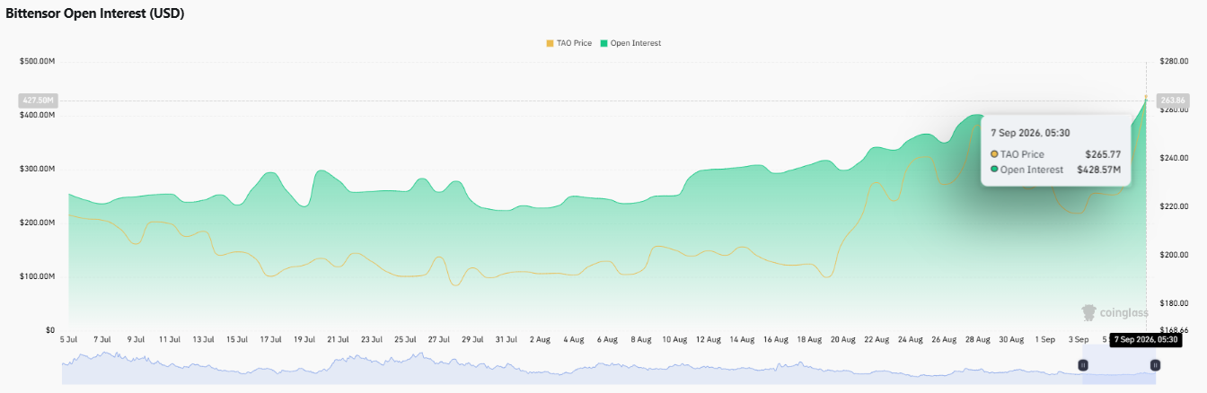The width and height of the screenshot is (1207, 393).
Task: Click the $300.00M left axis label
Action: coord(37,169)
